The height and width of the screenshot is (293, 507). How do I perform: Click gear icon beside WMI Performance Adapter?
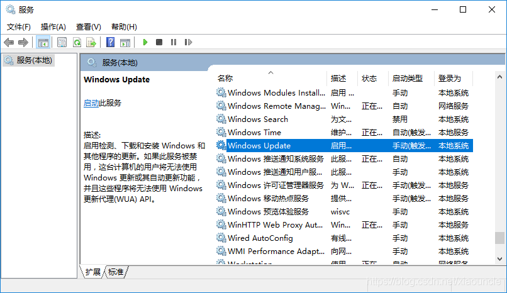pos(221,252)
